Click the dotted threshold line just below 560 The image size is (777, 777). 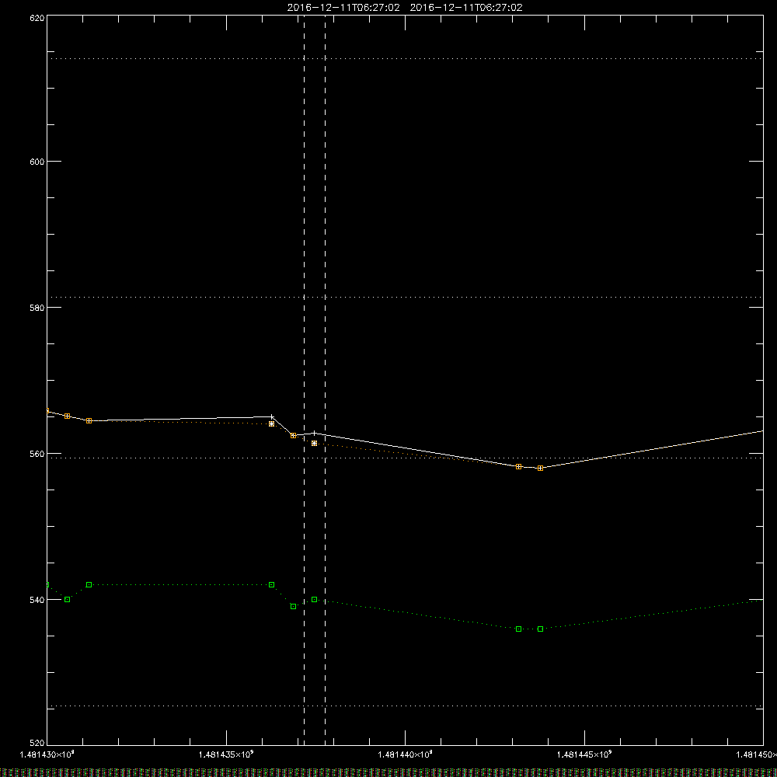pos(405,458)
